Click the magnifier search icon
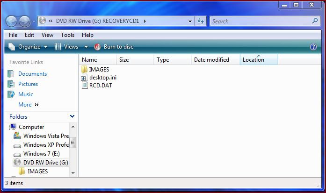326x193 pixels. click(315, 21)
